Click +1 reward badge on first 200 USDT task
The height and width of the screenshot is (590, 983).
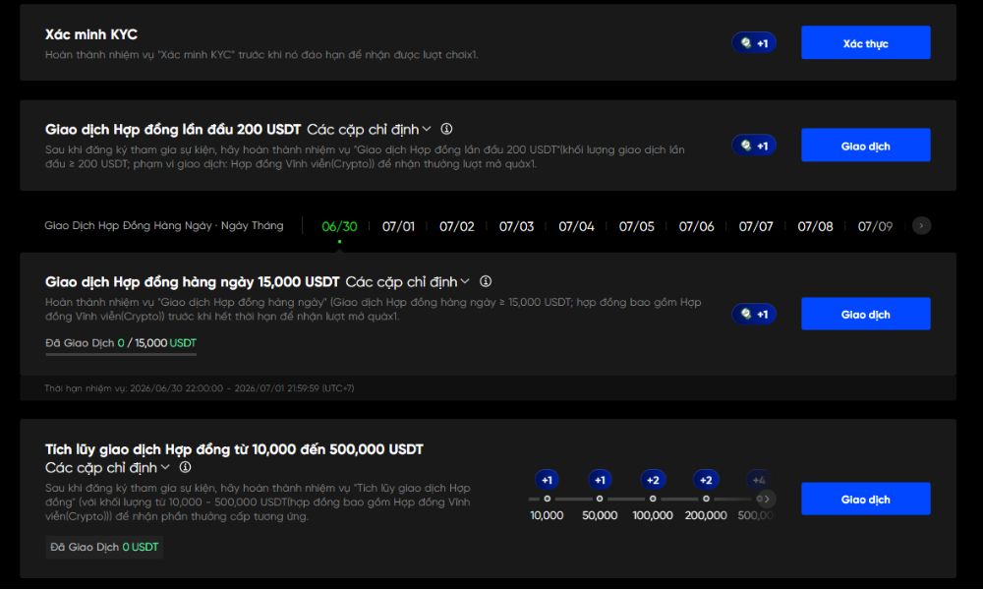pos(754,146)
